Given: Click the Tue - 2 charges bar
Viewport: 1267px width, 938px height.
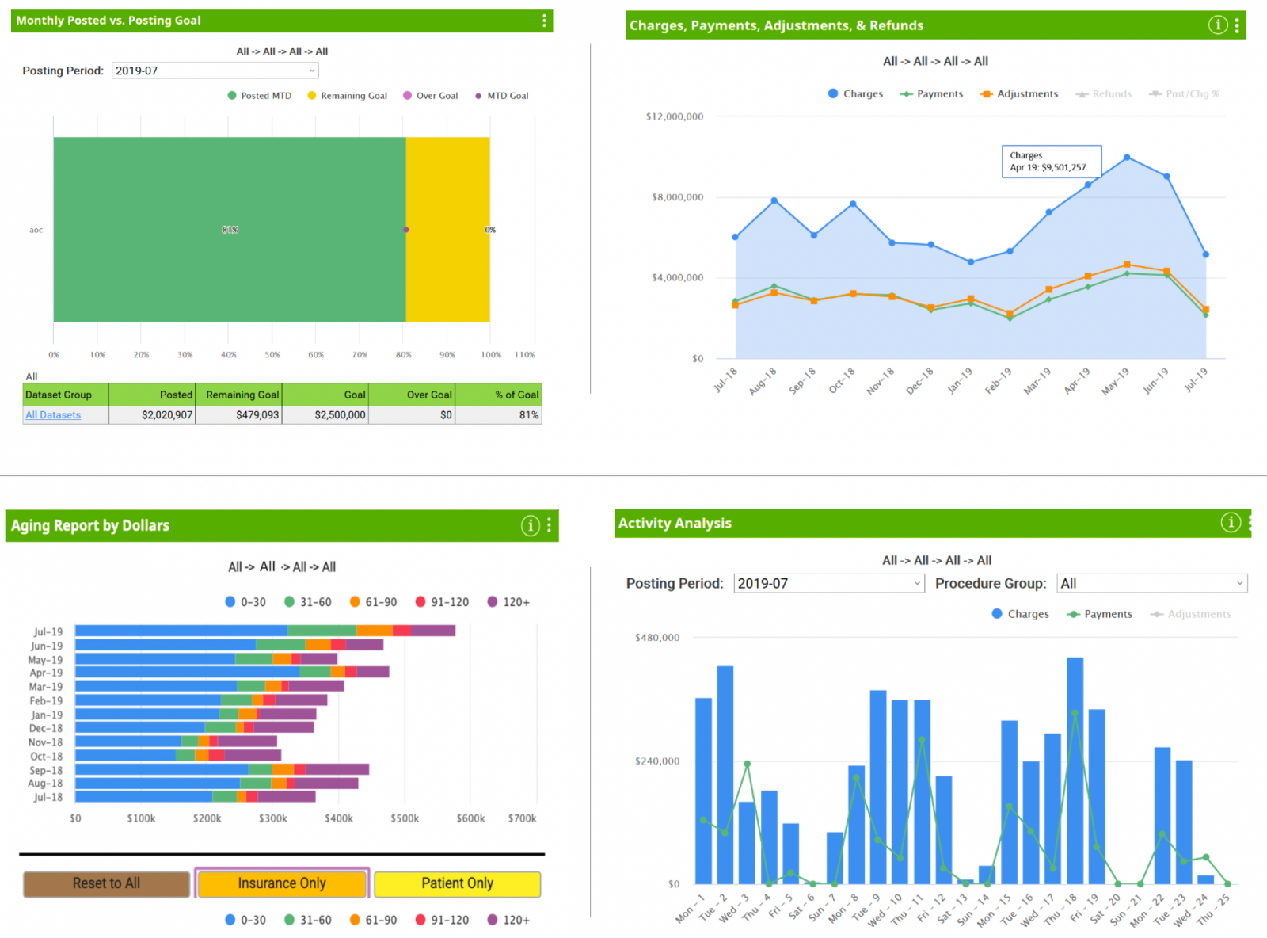Looking at the screenshot, I should 725,775.
